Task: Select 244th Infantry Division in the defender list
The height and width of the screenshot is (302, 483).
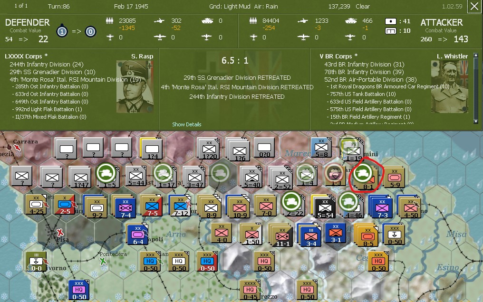Action: pos(48,64)
